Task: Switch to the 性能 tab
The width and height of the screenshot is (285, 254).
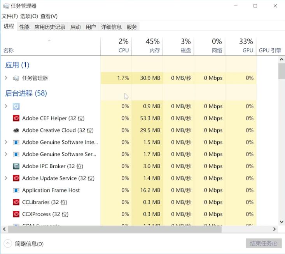Action: pyautogui.click(x=24, y=27)
